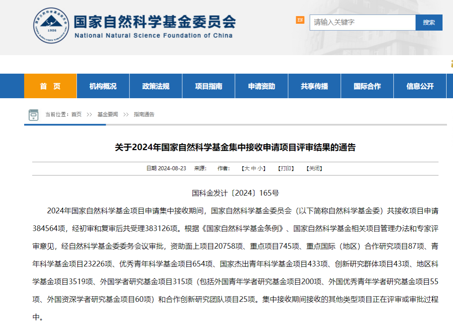The height and width of the screenshot is (324, 453).
Task: Open the 政策法规 menu
Action: click(x=156, y=86)
